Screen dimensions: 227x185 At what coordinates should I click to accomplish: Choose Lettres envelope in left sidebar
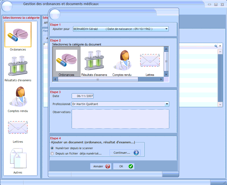(18, 128)
